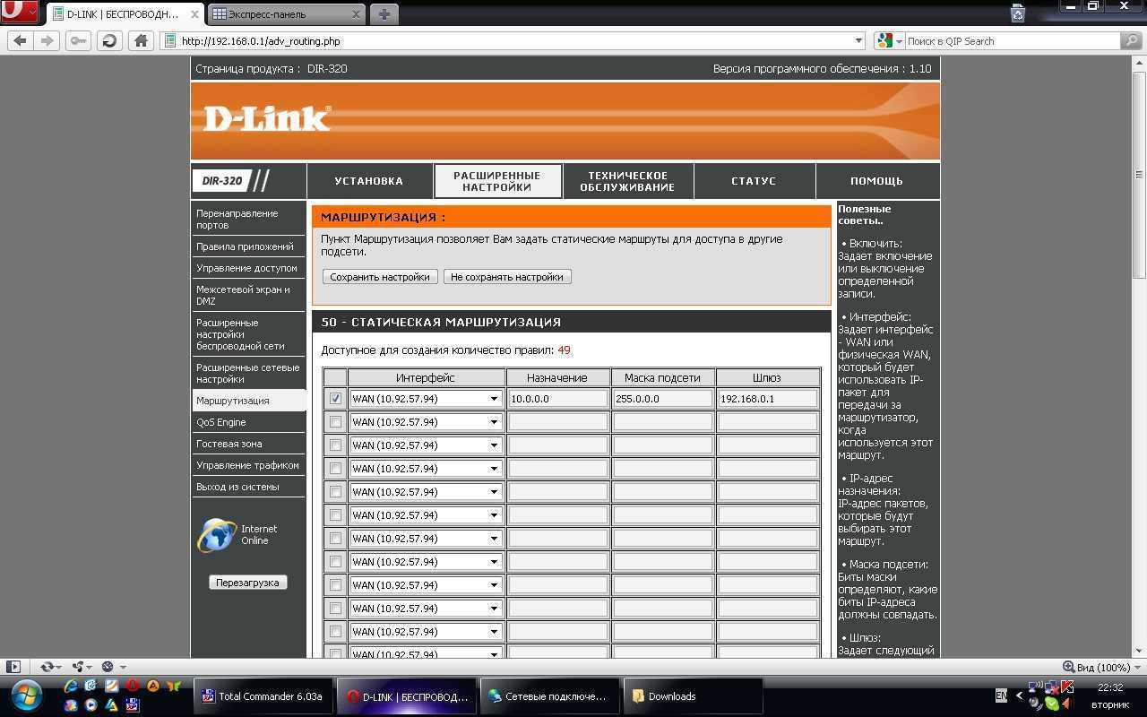Click Выход из системы sidebar link
The image size is (1147, 717).
click(x=237, y=487)
